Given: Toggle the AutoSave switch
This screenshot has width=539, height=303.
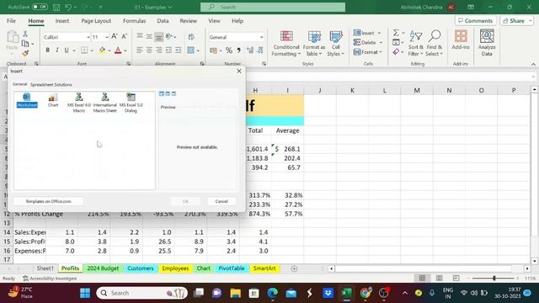Looking at the screenshot, I should (x=40, y=7).
